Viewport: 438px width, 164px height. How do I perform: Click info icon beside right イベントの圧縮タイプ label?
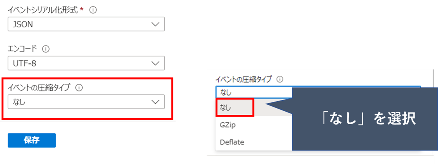pos(280,80)
